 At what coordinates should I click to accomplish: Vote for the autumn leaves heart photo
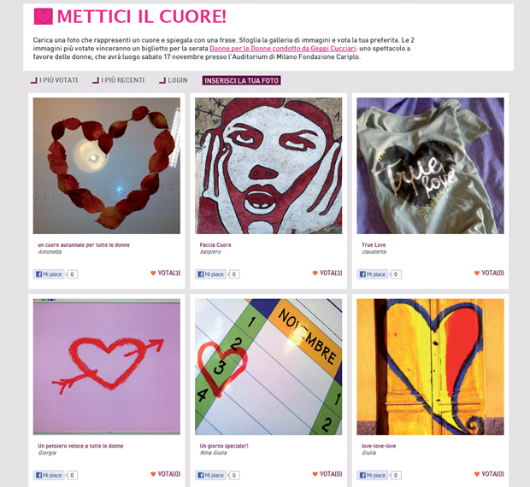pyautogui.click(x=165, y=273)
